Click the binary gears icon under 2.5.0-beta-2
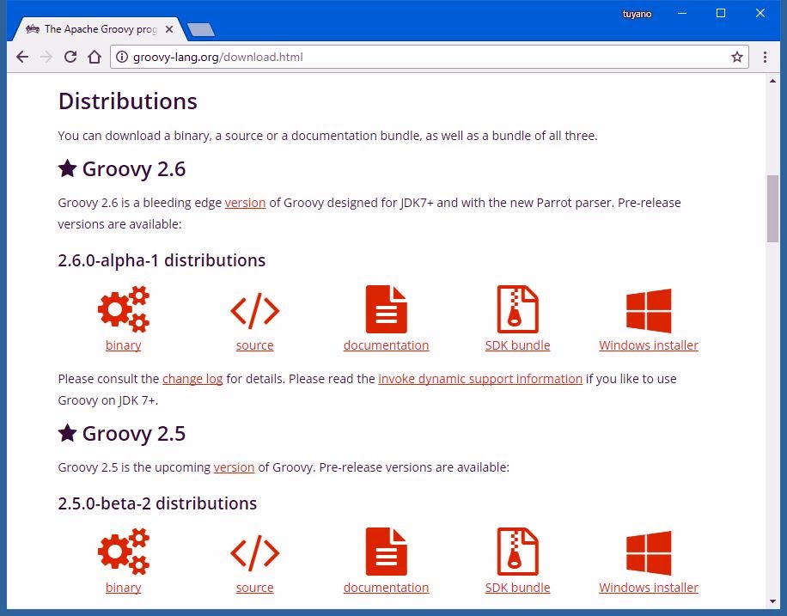This screenshot has width=787, height=616. [123, 552]
